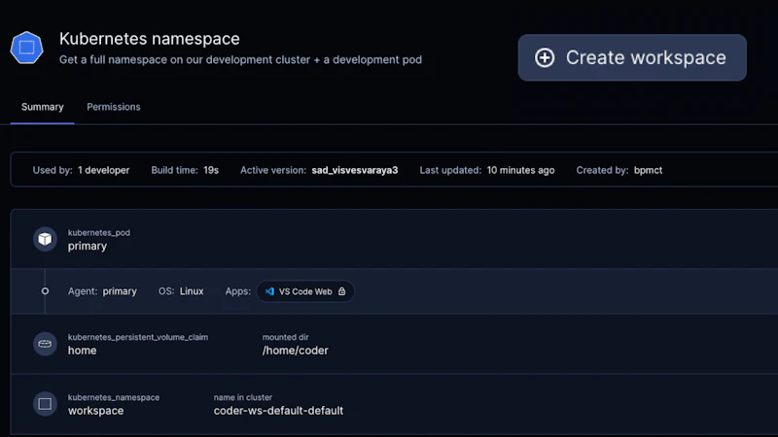Click the primary pod resource name
Screen dimensions: 778x437
pyautogui.click(x=87, y=247)
